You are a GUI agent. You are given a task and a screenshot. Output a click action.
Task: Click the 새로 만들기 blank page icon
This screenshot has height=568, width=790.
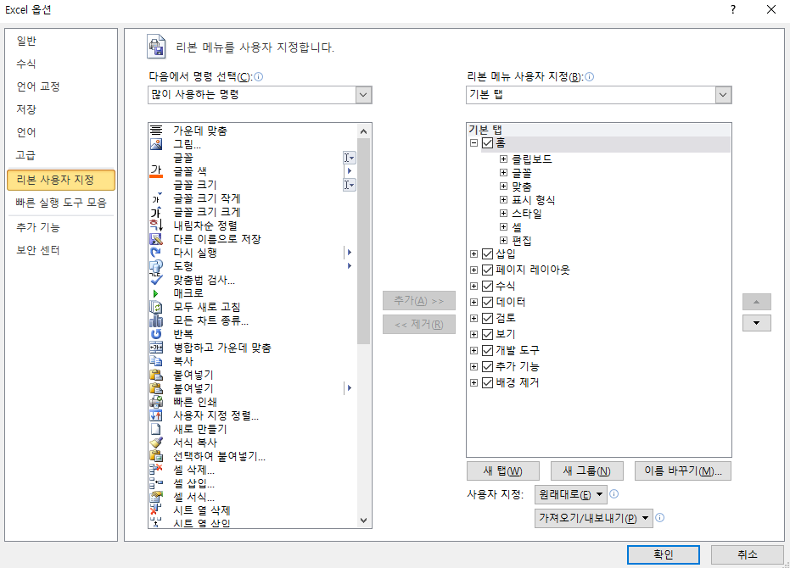click(156, 429)
